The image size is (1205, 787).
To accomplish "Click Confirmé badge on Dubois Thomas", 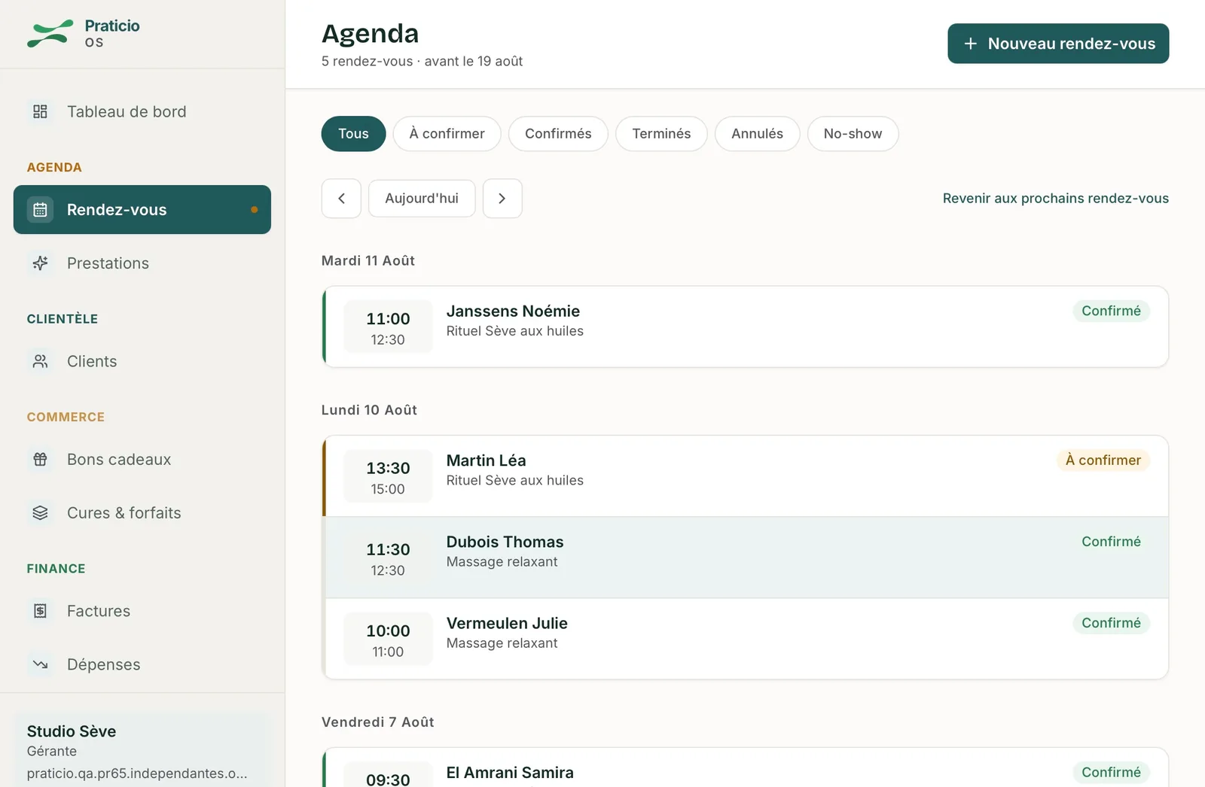I will coord(1111,542).
